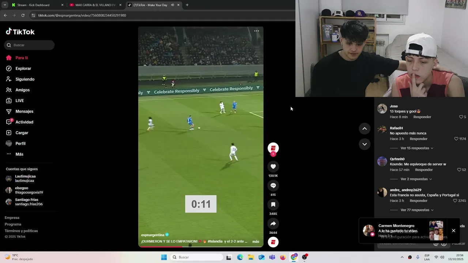Open File Explorer from taskbar

click(x=251, y=257)
